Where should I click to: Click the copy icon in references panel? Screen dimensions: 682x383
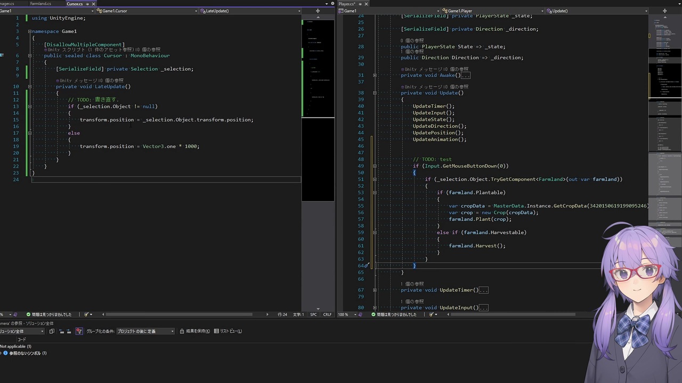tap(52, 331)
